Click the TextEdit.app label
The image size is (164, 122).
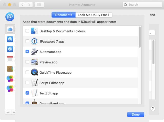point(49,93)
